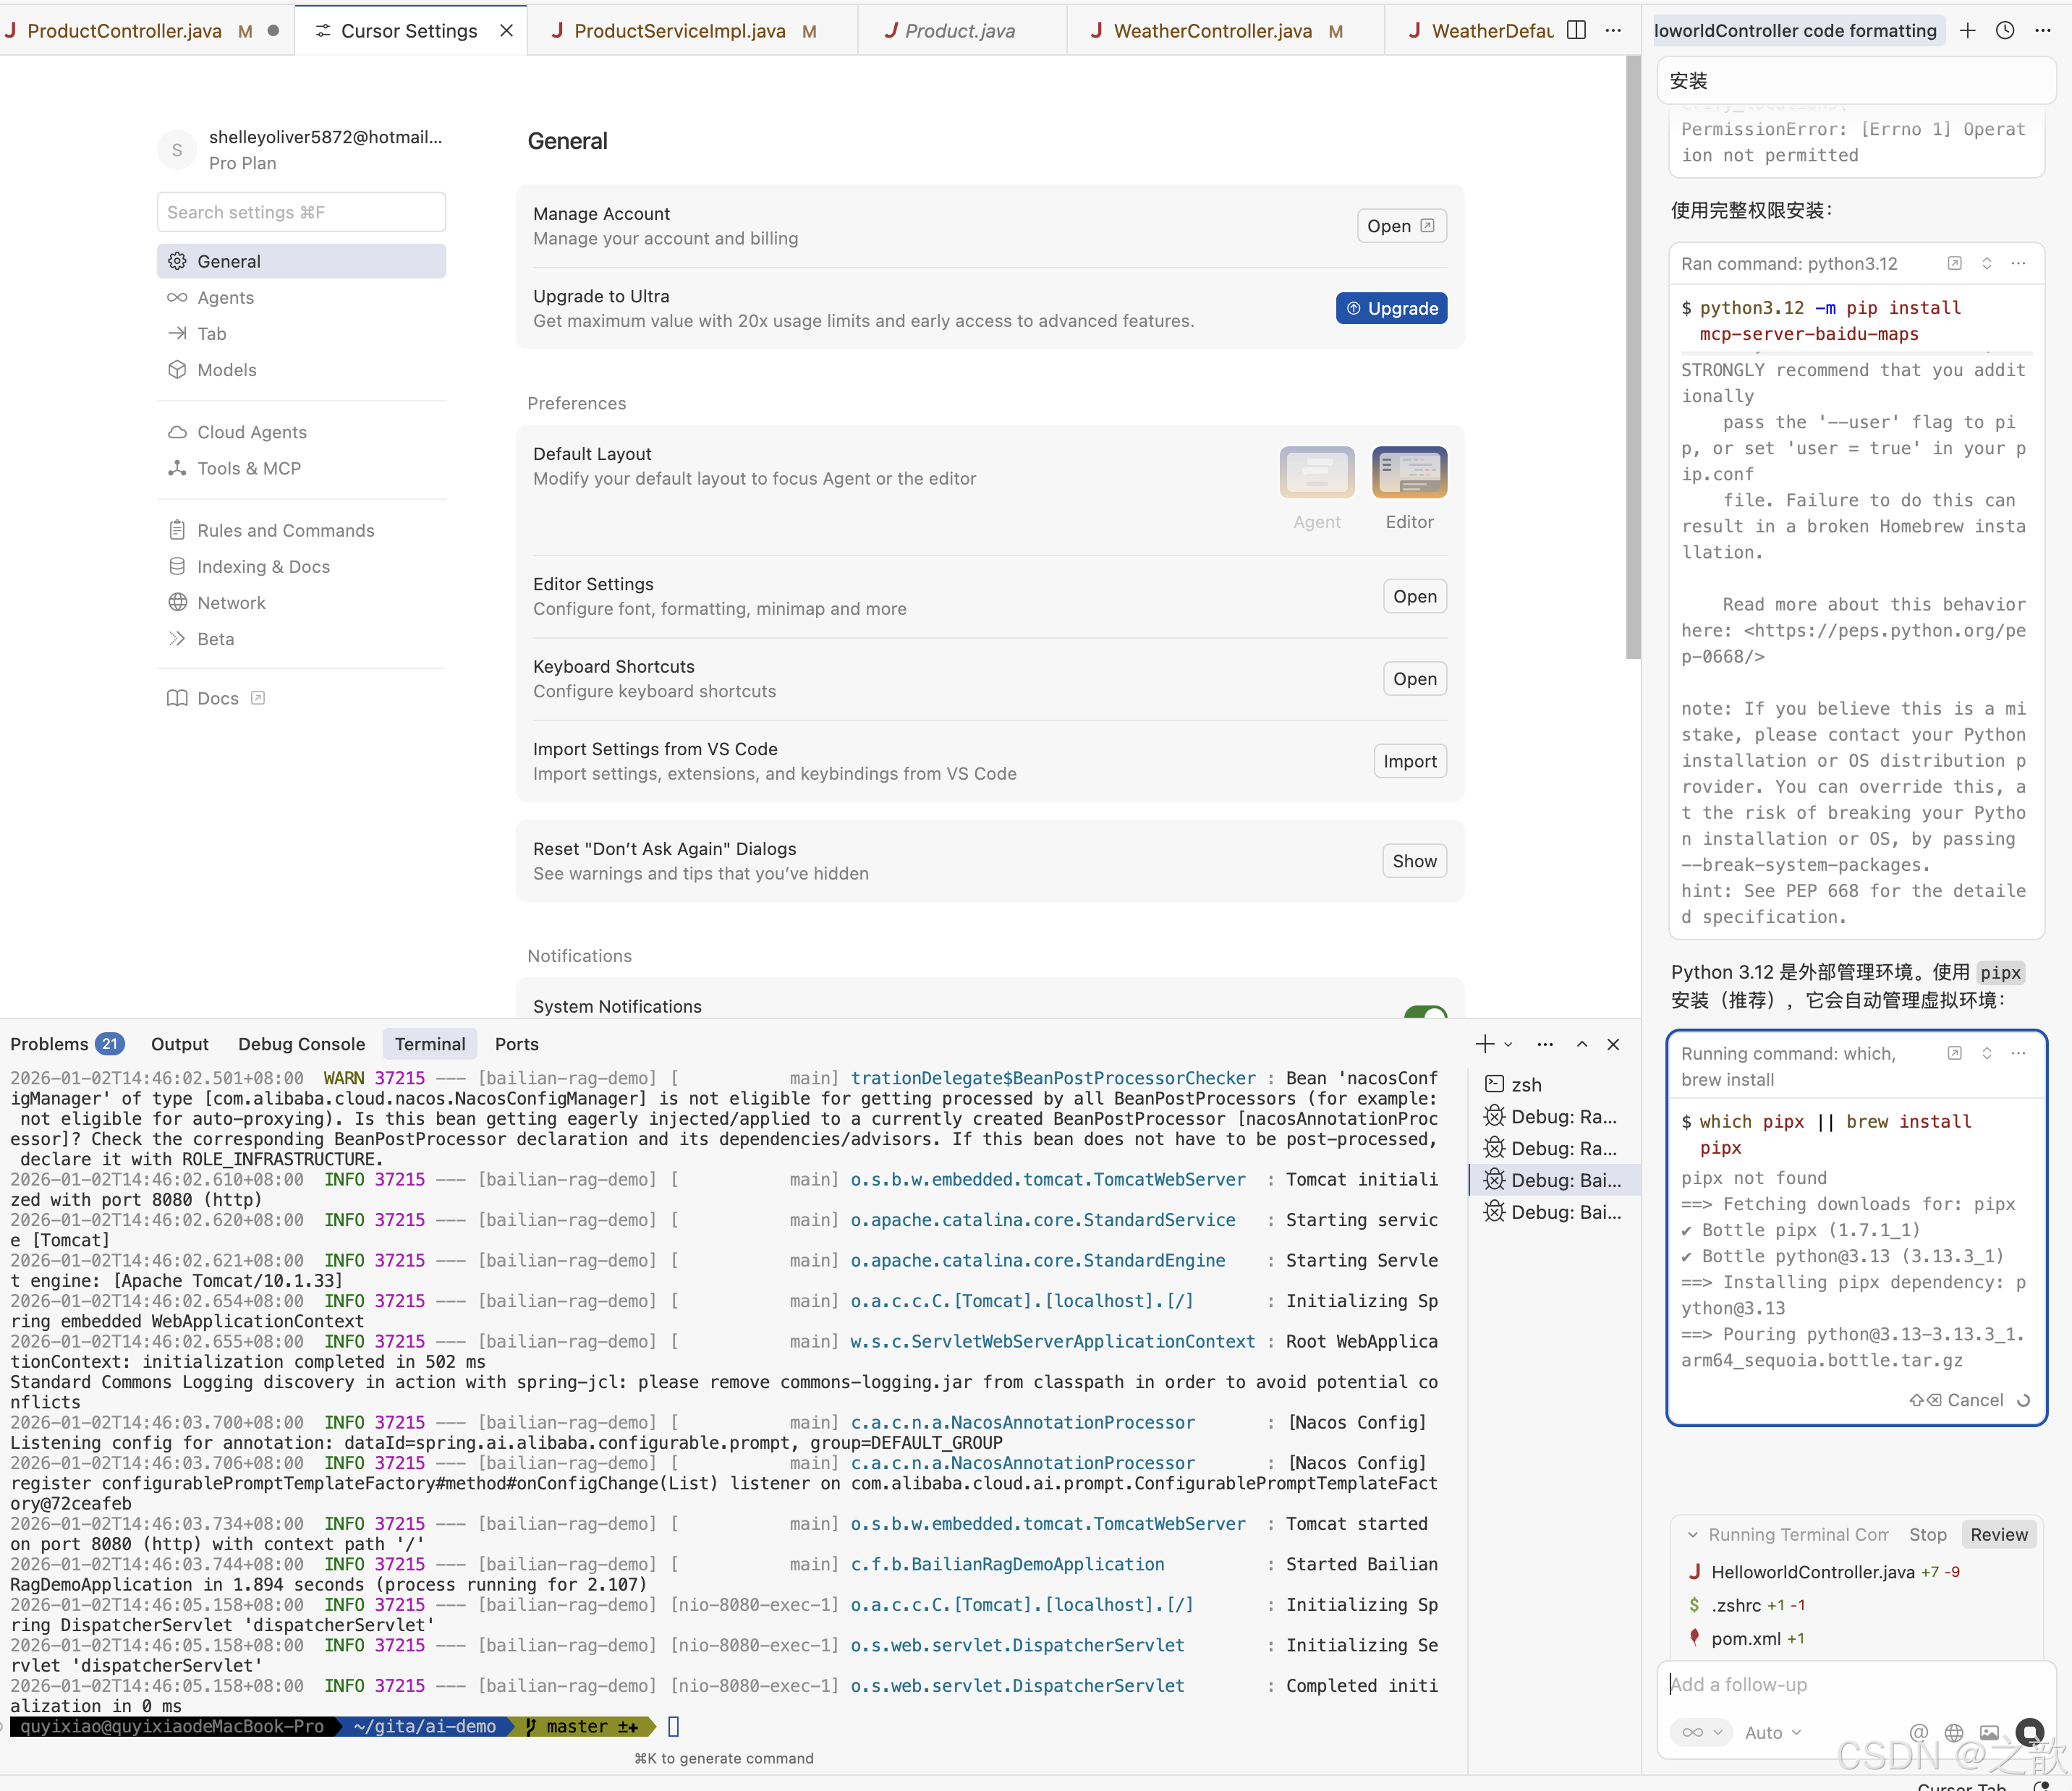2072x1791 pixels.
Task: Click the split editor layout icon
Action: click(1576, 30)
